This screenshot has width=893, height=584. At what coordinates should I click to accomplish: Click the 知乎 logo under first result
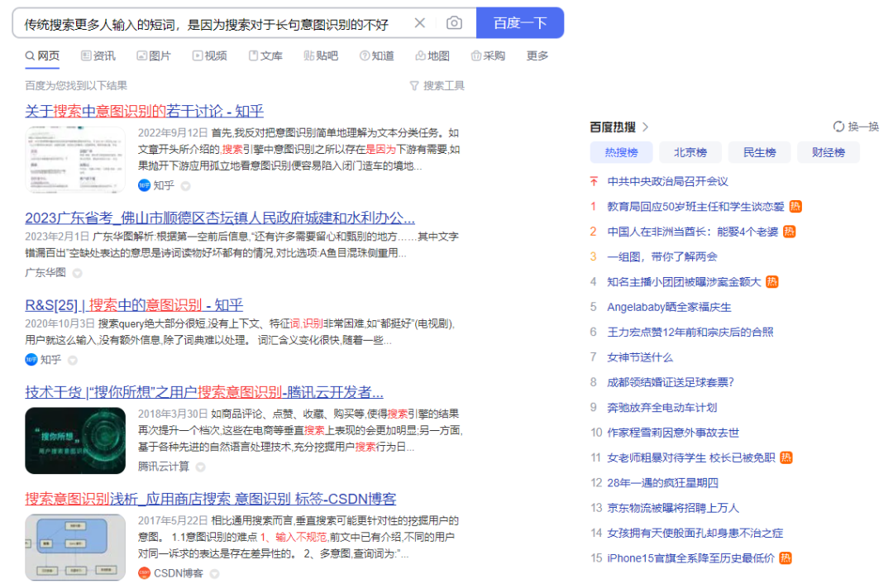pos(145,185)
